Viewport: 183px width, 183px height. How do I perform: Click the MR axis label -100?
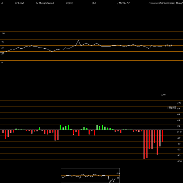[179, 161]
